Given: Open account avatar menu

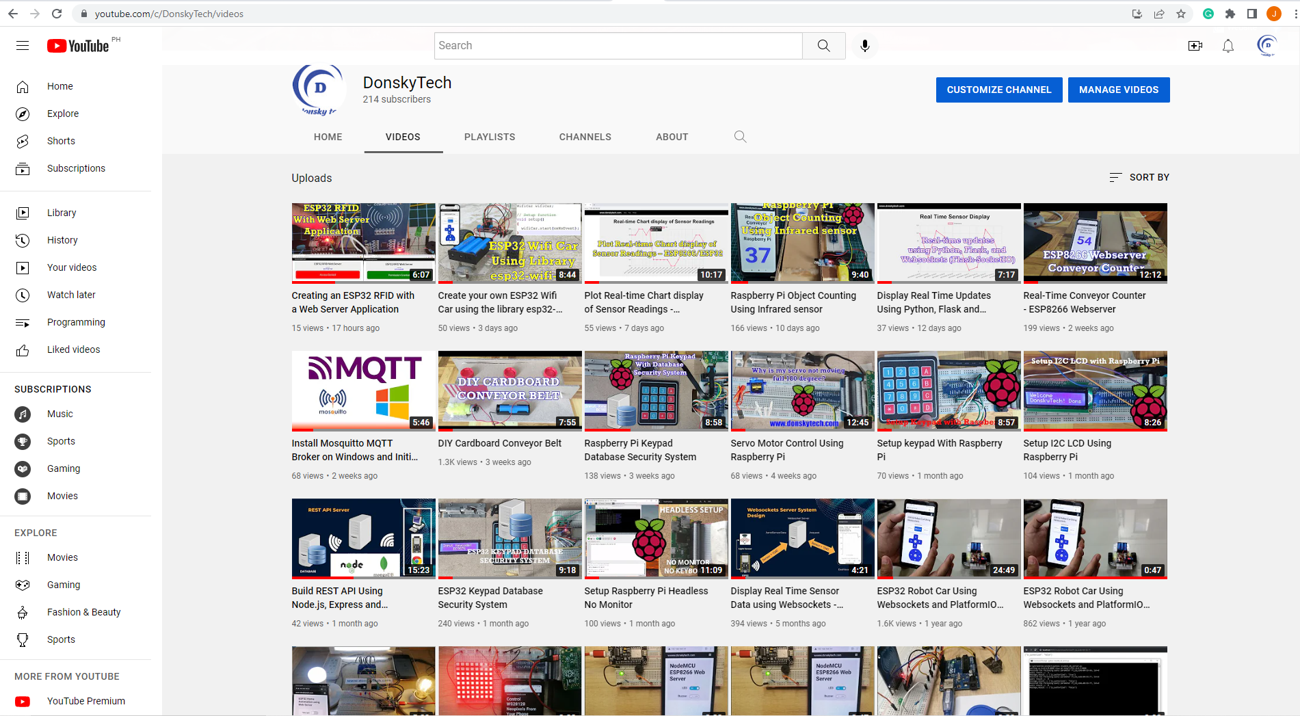Looking at the screenshot, I should (1267, 46).
